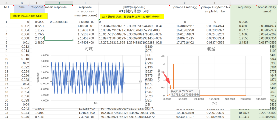Click row number 24 in the NO column

tap(7, 117)
